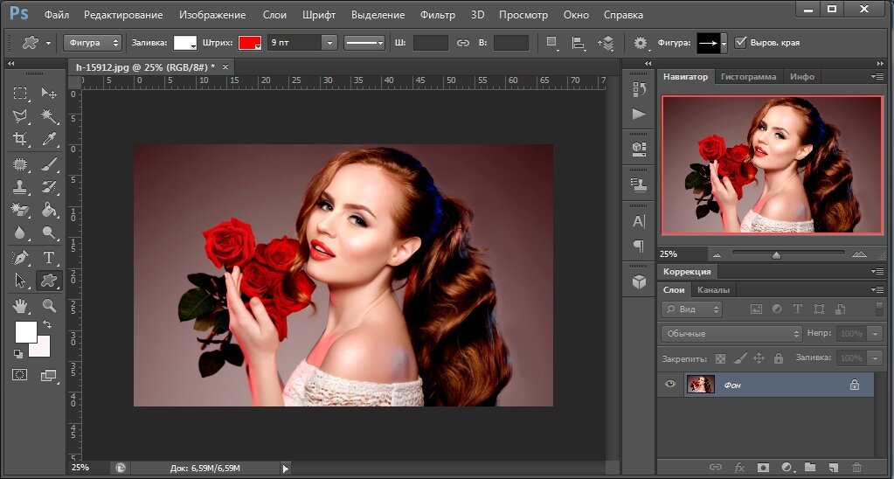Open the Обычные blend mode dropdown
The width and height of the screenshot is (894, 479).
731,334
